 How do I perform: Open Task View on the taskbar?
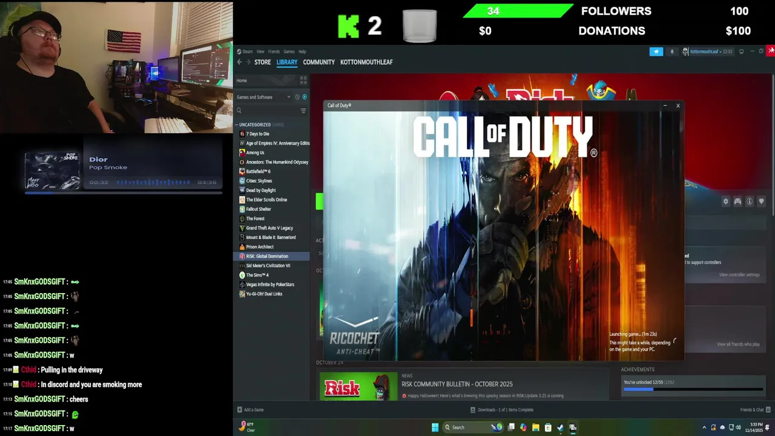511,428
